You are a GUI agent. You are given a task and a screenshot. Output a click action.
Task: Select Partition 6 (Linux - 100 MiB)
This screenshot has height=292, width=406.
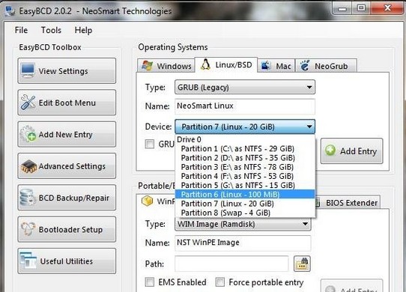[x=245, y=194]
